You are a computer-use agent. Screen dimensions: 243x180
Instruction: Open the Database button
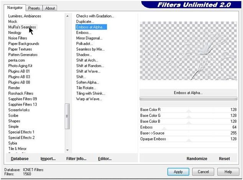[x=20, y=159]
